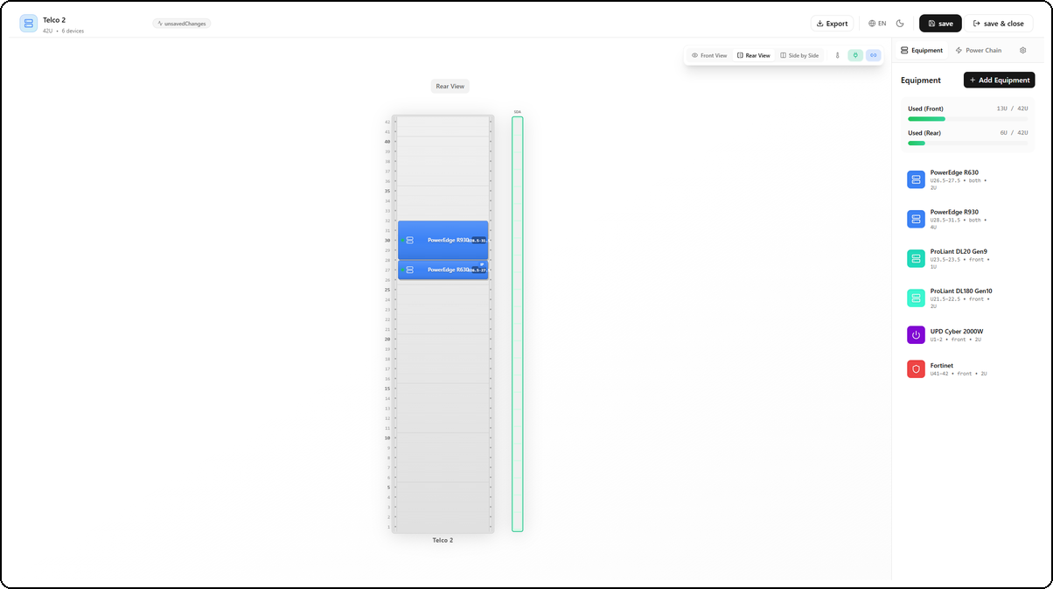The image size is (1053, 589).
Task: Toggle dark mode with the moon icon
Action: pyautogui.click(x=900, y=23)
